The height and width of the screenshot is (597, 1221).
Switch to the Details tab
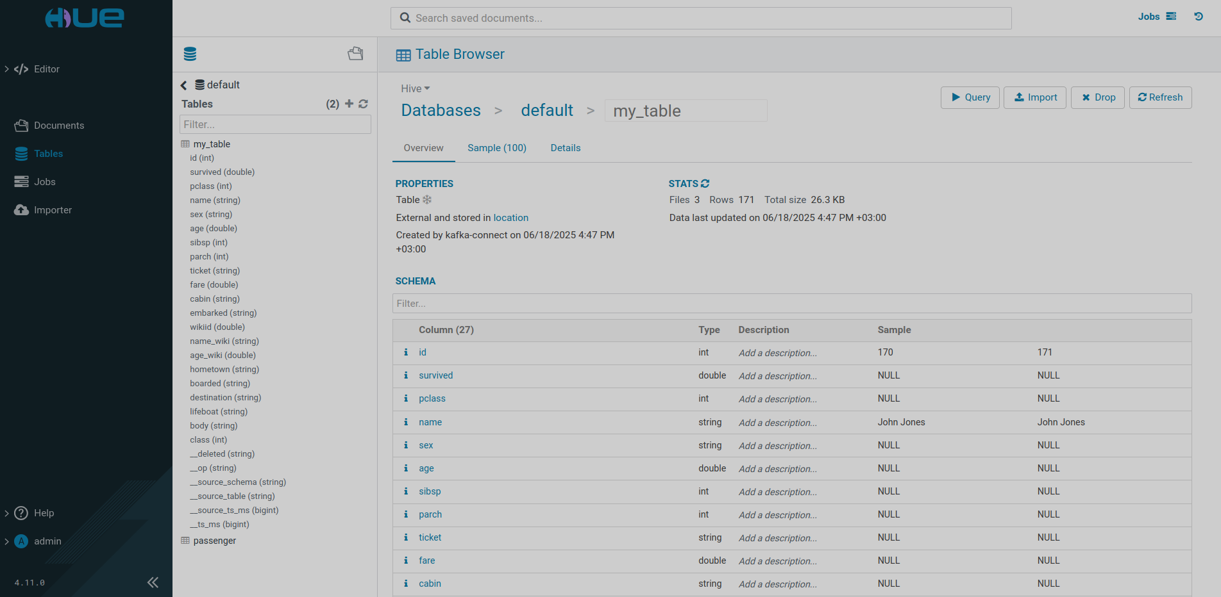click(x=566, y=148)
